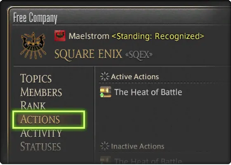Switch to the Members tab
The height and width of the screenshot is (165, 231).
pyautogui.click(x=41, y=92)
